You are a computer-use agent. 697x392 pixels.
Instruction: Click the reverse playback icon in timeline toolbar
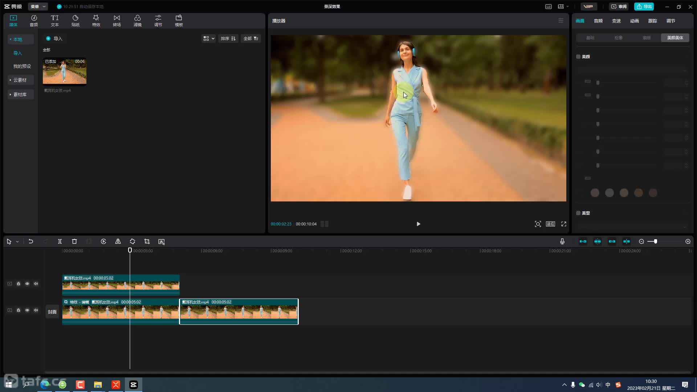pos(103,241)
